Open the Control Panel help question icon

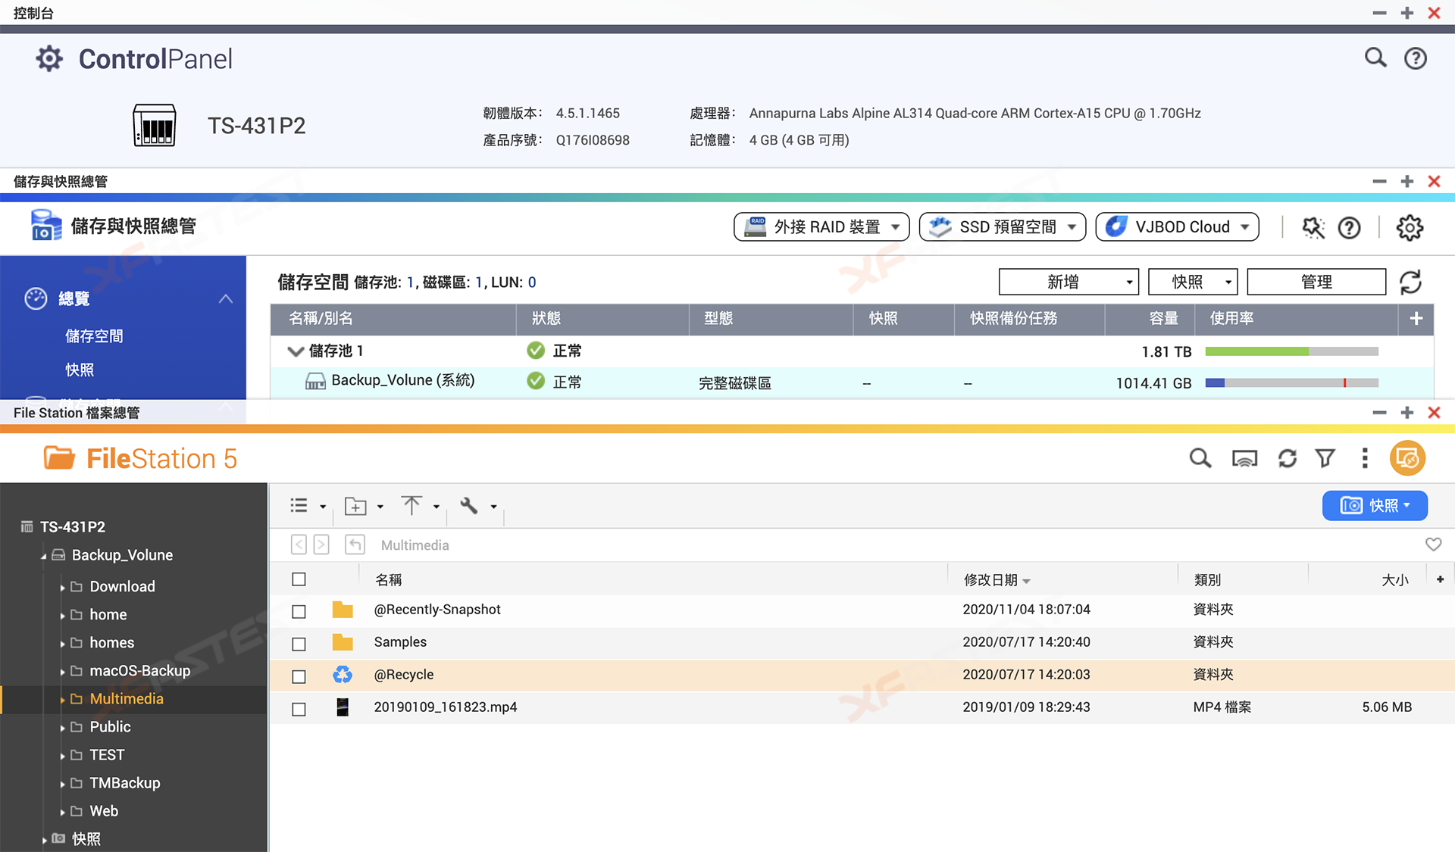[x=1415, y=58]
